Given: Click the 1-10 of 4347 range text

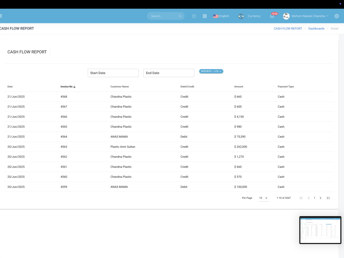Looking at the screenshot, I should tap(284, 198).
